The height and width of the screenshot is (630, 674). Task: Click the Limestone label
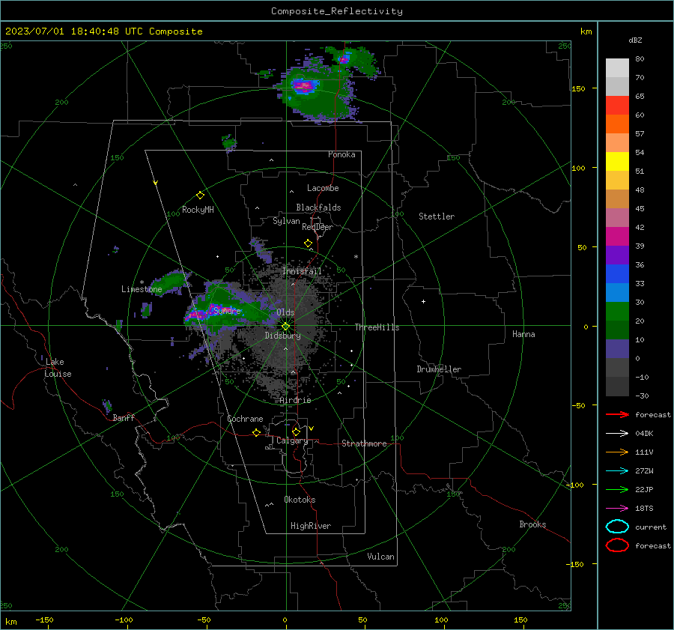[142, 289]
